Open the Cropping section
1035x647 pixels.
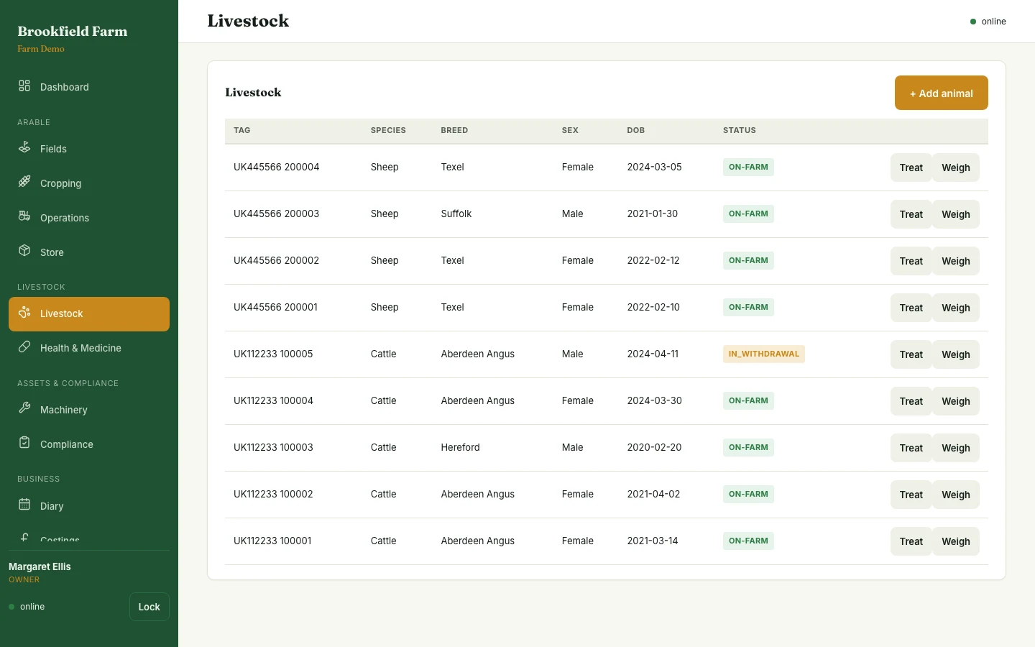pos(89,183)
